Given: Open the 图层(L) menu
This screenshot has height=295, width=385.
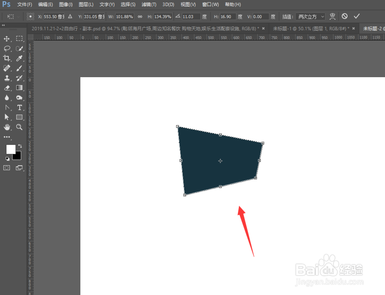Looking at the screenshot, I should click(86, 4).
